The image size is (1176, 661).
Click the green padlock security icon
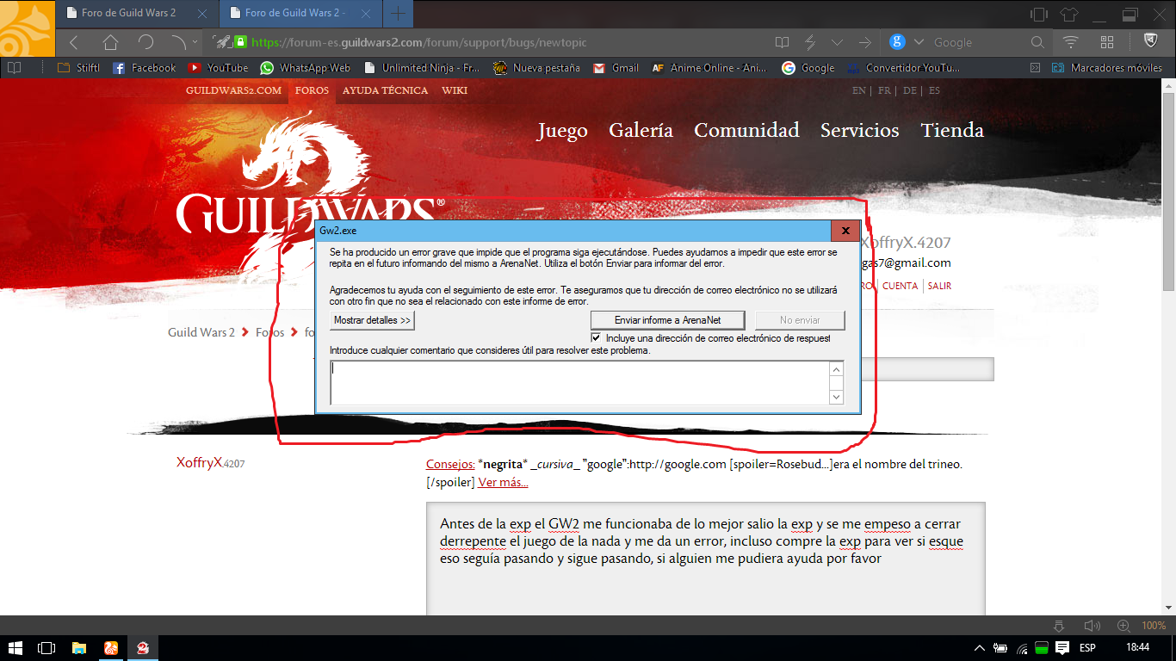pos(241,42)
